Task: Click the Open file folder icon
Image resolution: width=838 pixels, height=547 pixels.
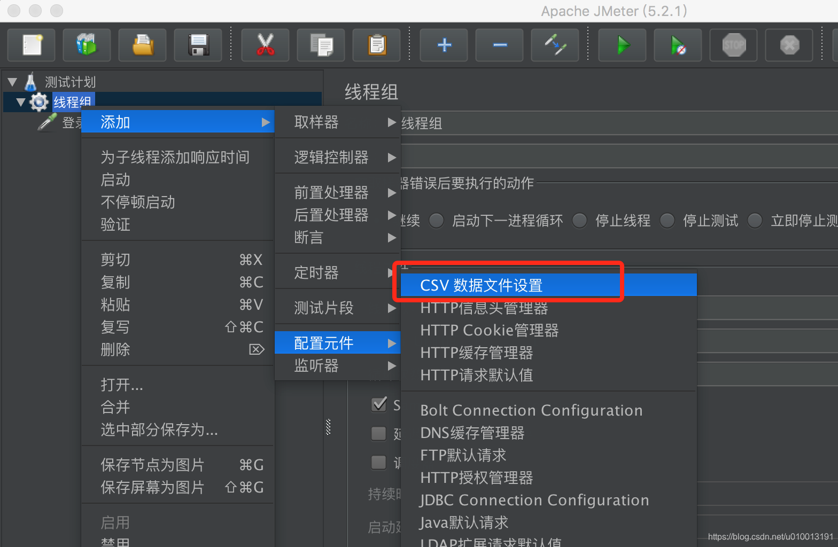Action: tap(143, 45)
